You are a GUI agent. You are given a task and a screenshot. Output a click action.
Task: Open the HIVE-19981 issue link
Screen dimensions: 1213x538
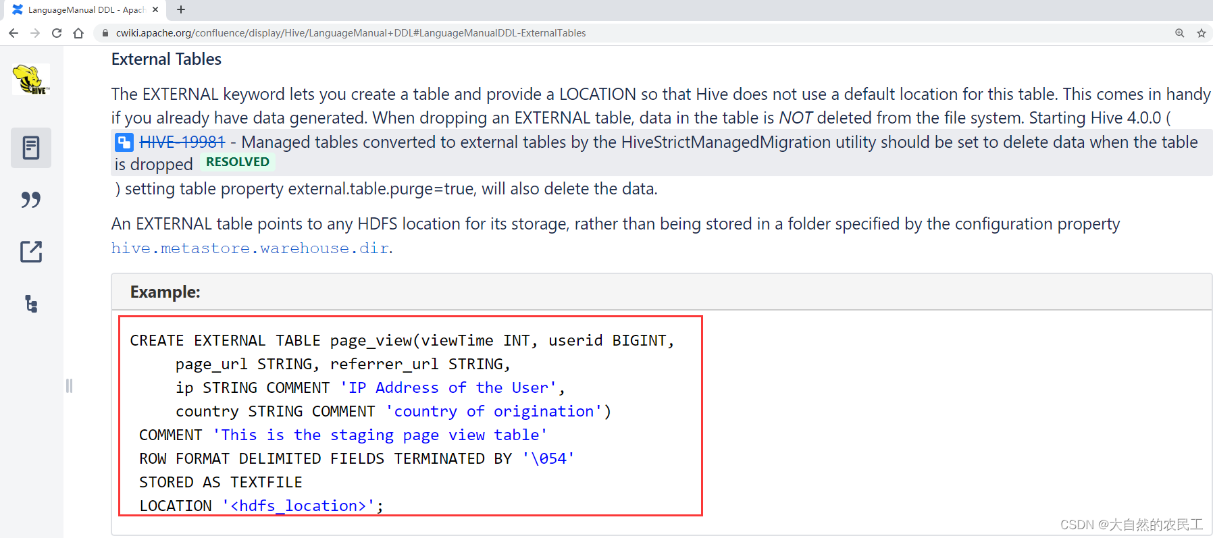[182, 142]
